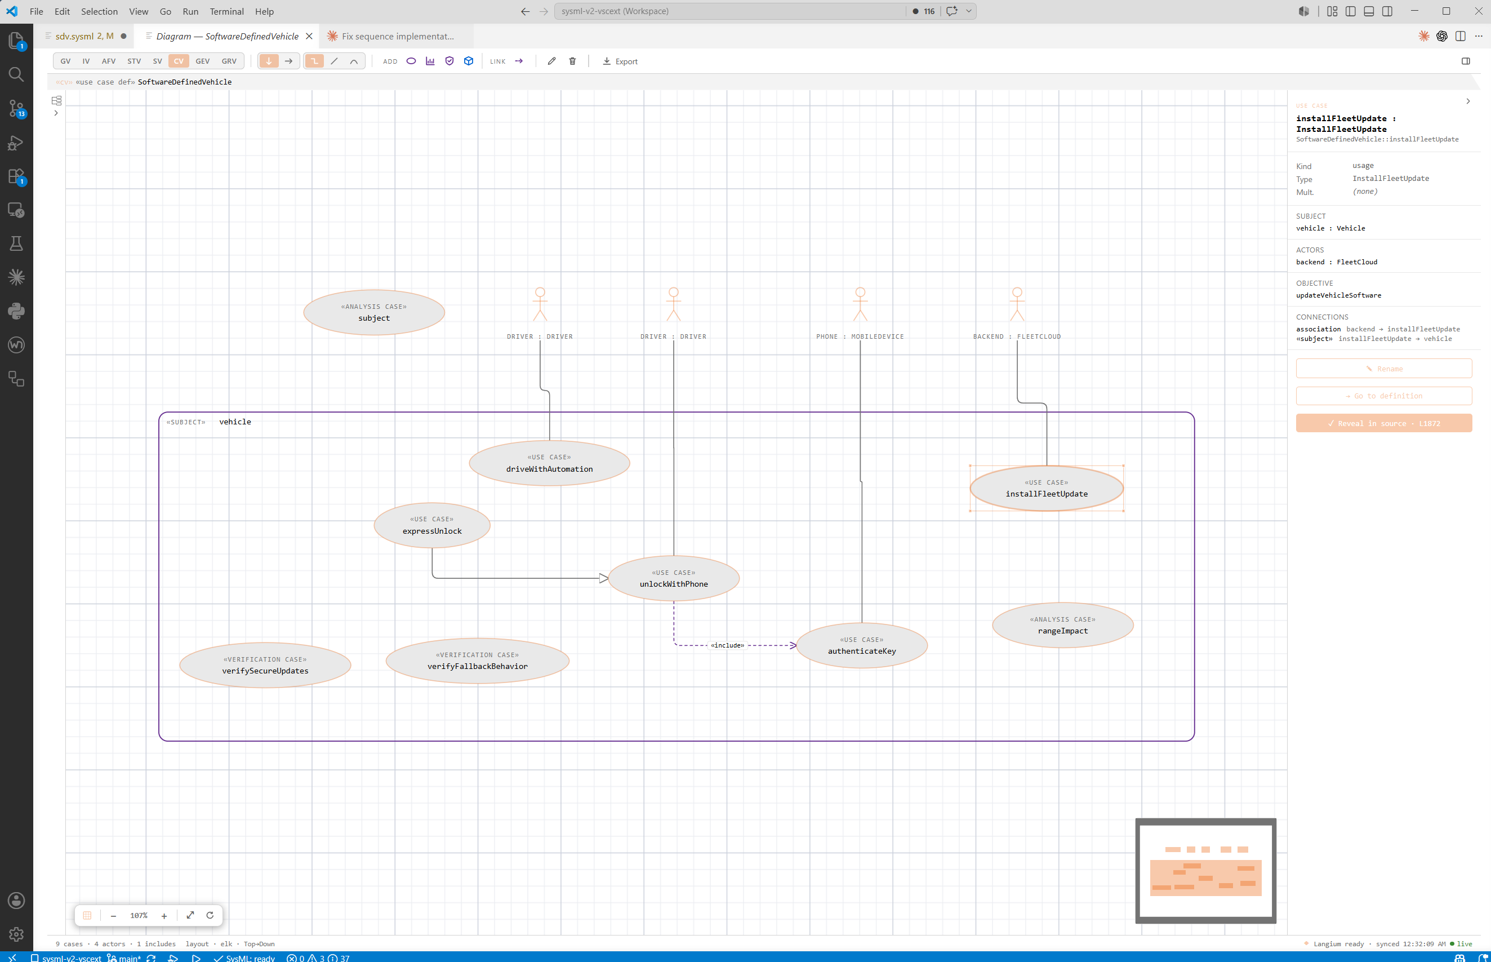Expand the outline chevron left of canvas
The width and height of the screenshot is (1491, 962).
click(56, 113)
